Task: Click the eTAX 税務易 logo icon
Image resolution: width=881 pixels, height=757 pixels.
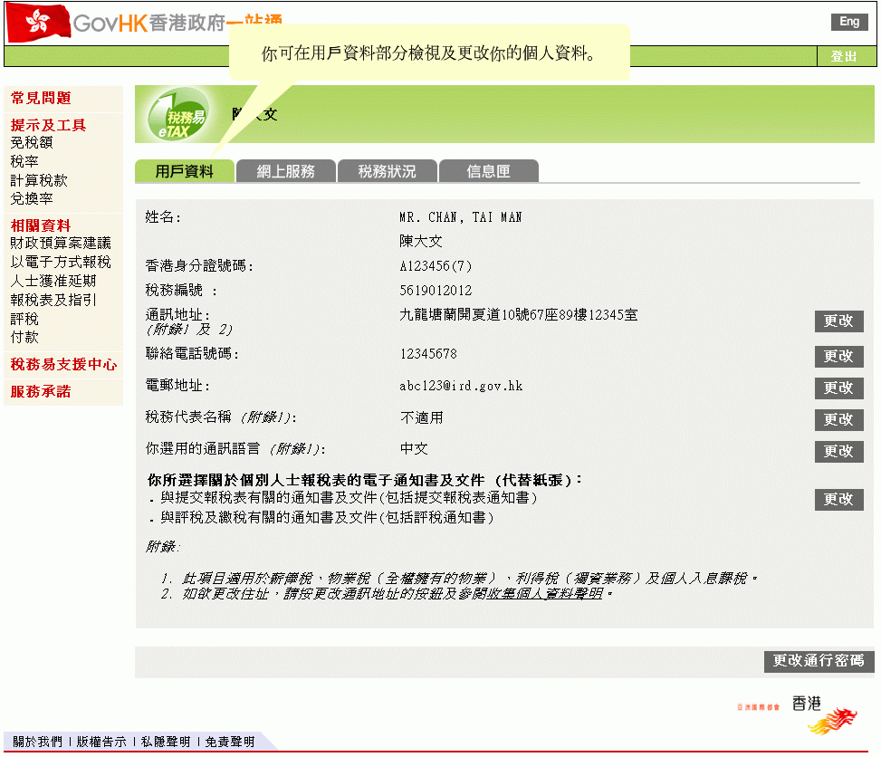Action: pyautogui.click(x=177, y=117)
